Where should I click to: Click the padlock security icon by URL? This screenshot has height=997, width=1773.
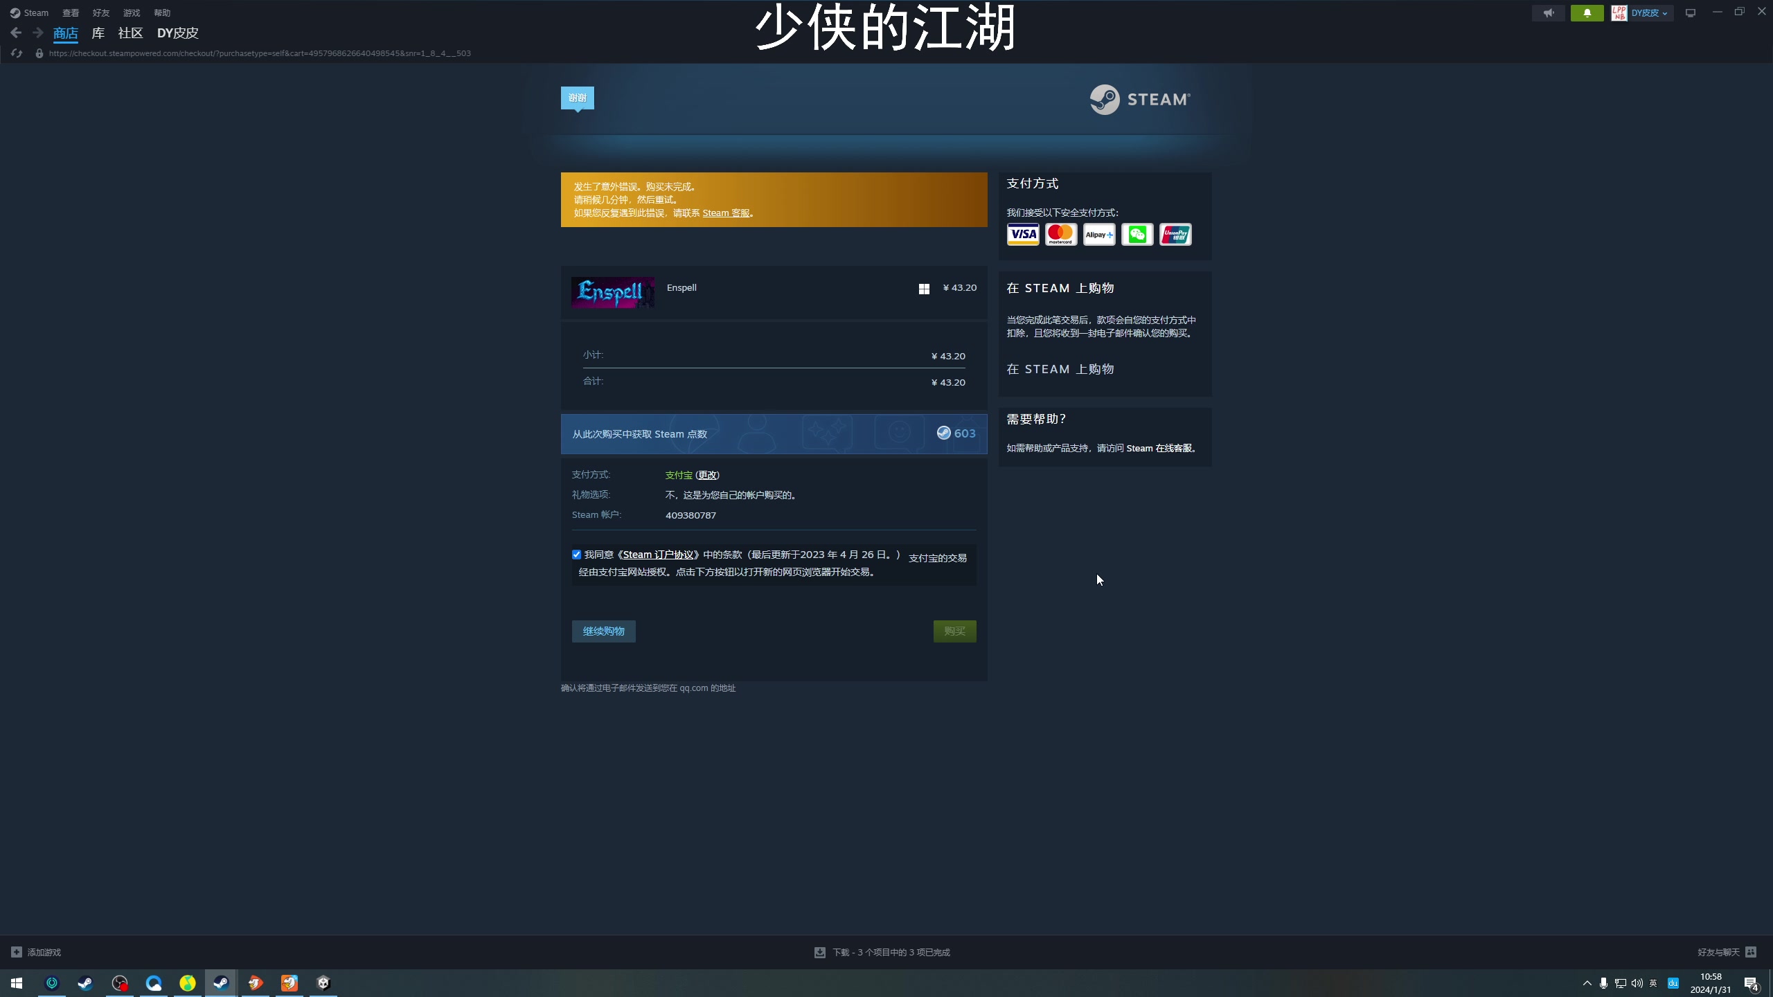coord(39,53)
